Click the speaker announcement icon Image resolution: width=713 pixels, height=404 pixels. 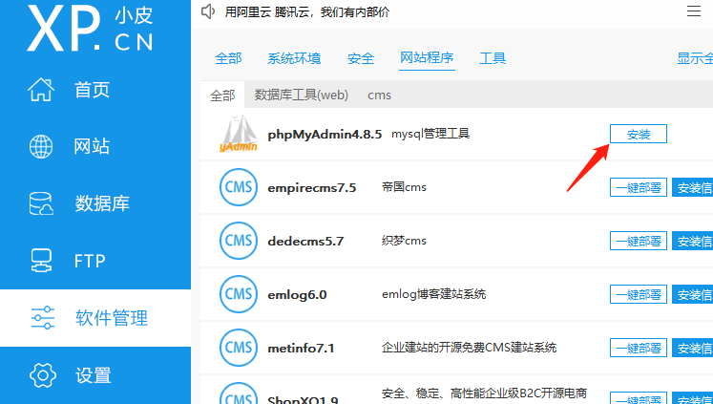pos(208,11)
